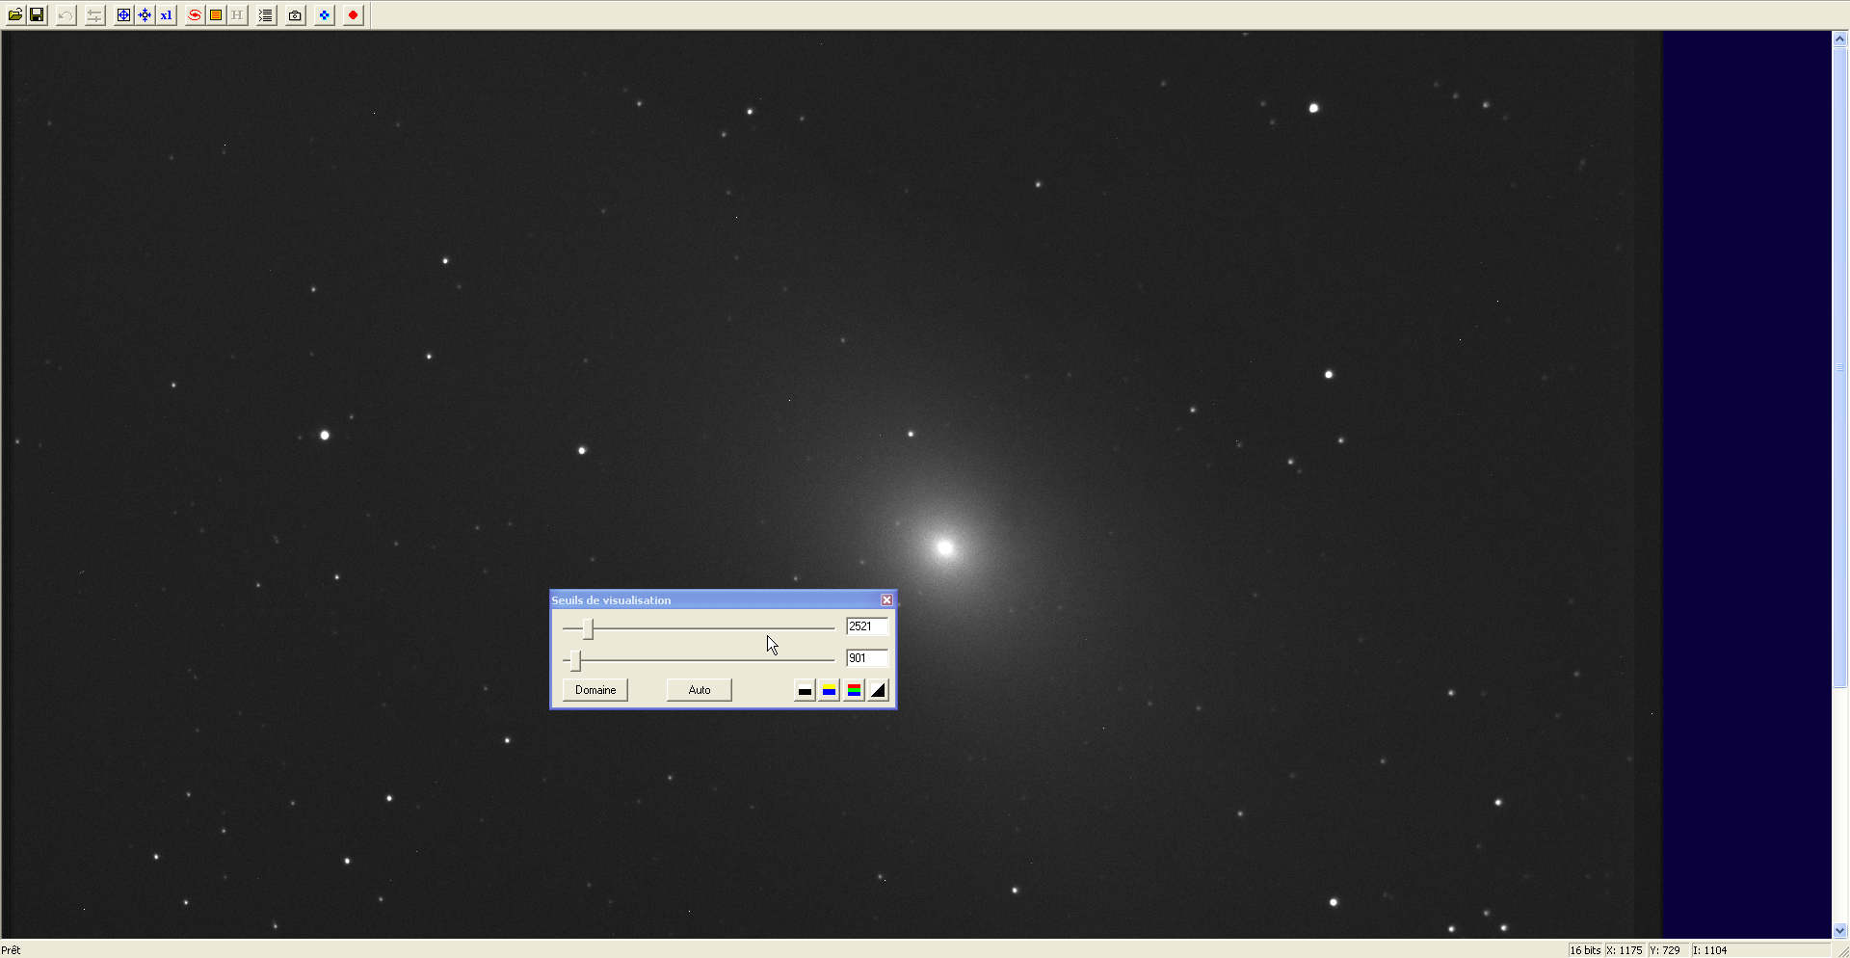Select the red green blue palette

855,690
